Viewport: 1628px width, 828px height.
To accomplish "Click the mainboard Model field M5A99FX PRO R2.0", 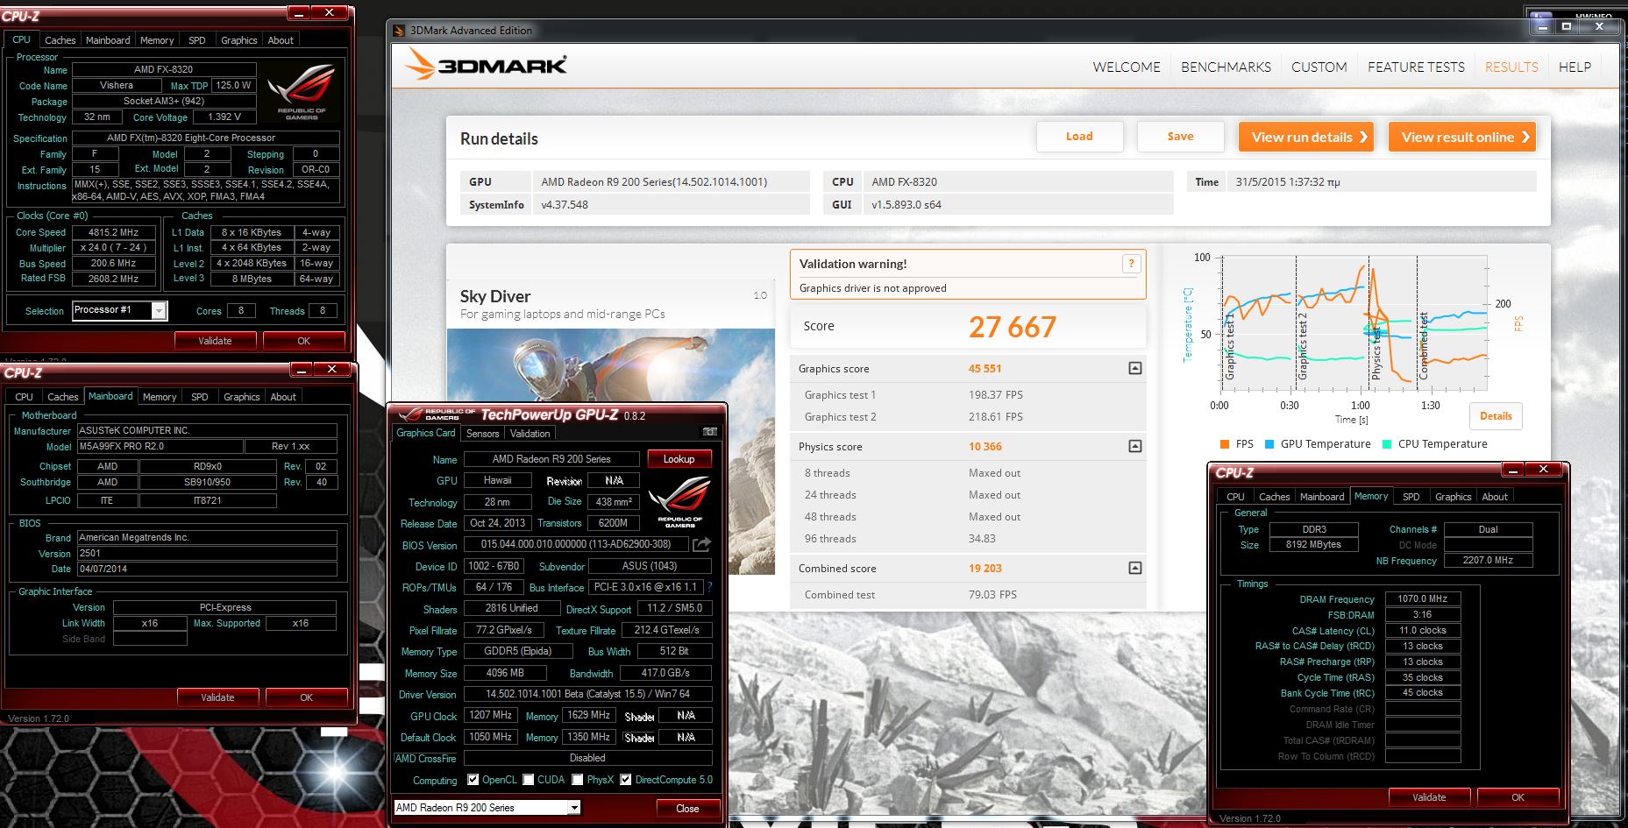I will pyautogui.click(x=159, y=446).
